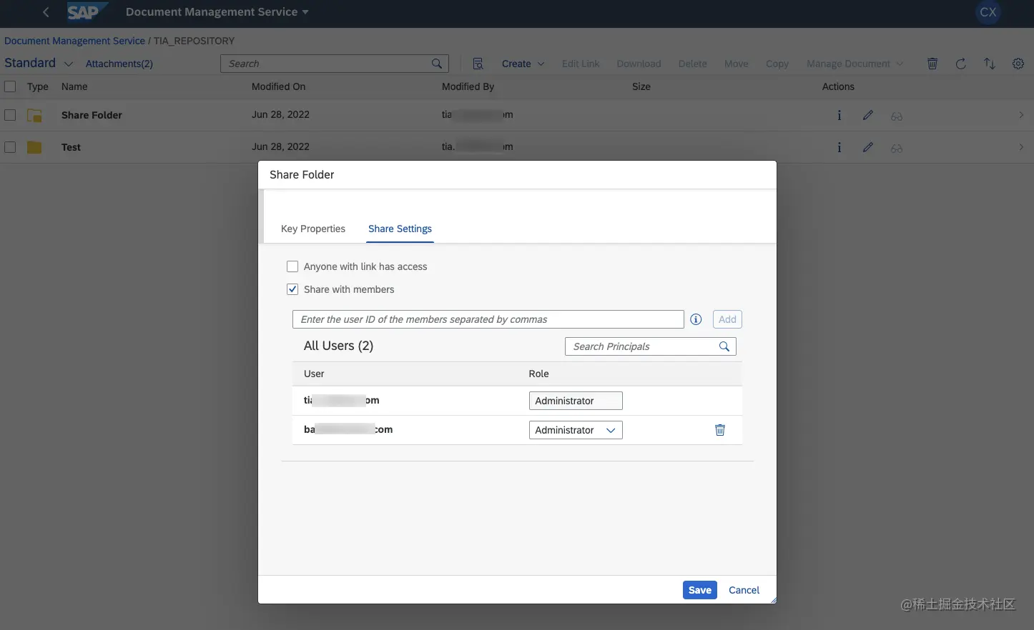The image size is (1034, 630).
Task: Click Move in toolbar
Action: (x=736, y=64)
